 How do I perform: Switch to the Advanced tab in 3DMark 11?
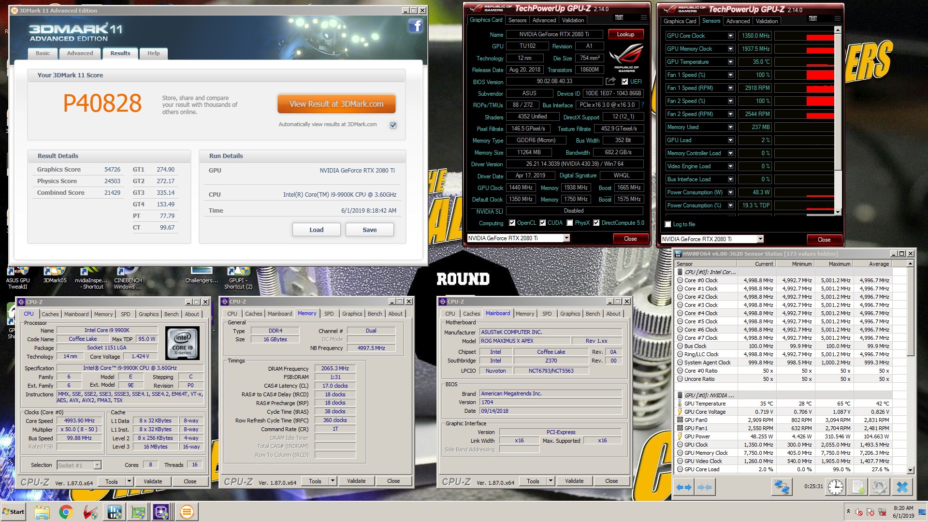tap(80, 53)
